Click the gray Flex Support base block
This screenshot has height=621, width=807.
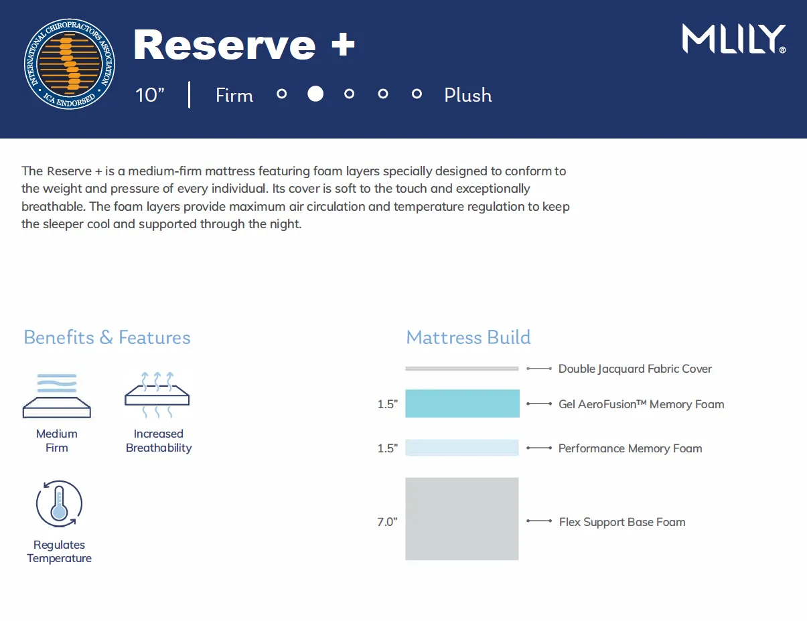point(462,519)
